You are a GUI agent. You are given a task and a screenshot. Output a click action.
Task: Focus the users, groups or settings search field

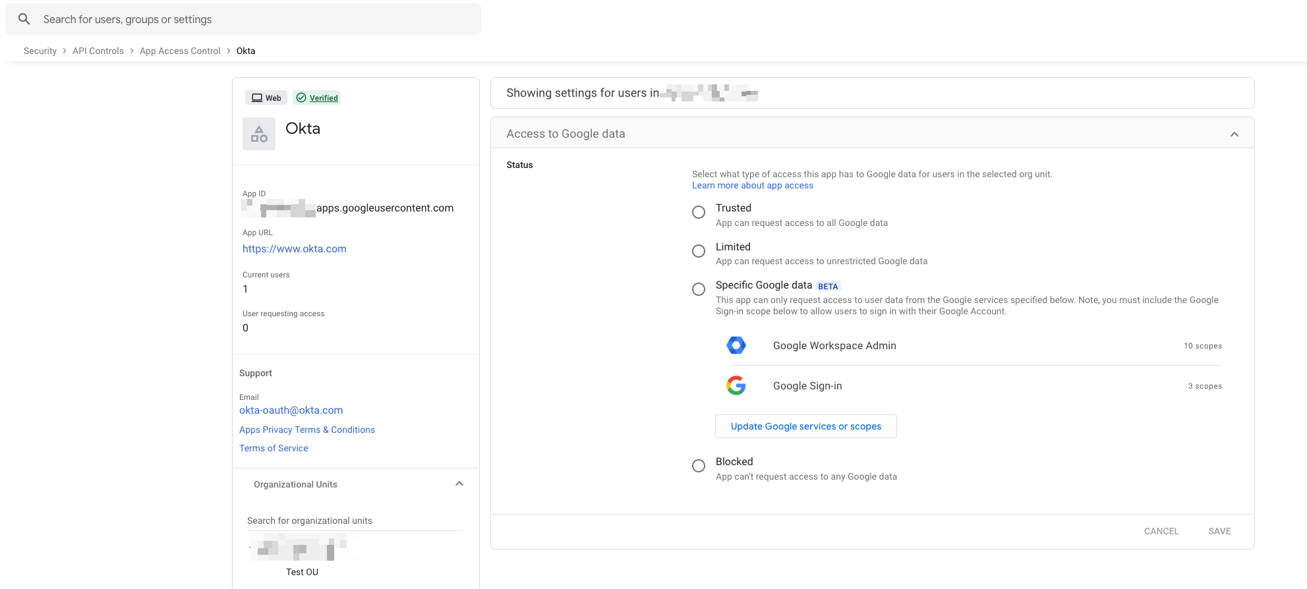pos(243,19)
